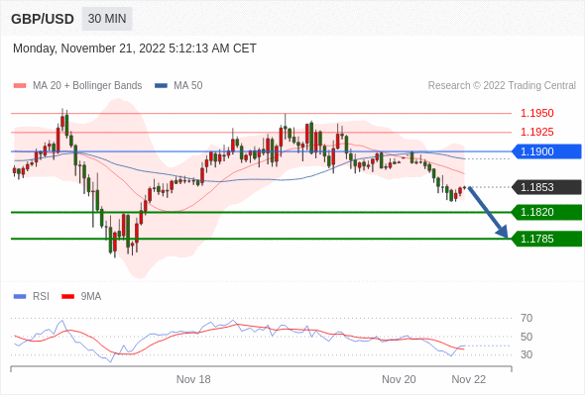The image size is (585, 396).
Task: Click the red 9MA legend swatch
Action: [67, 297]
